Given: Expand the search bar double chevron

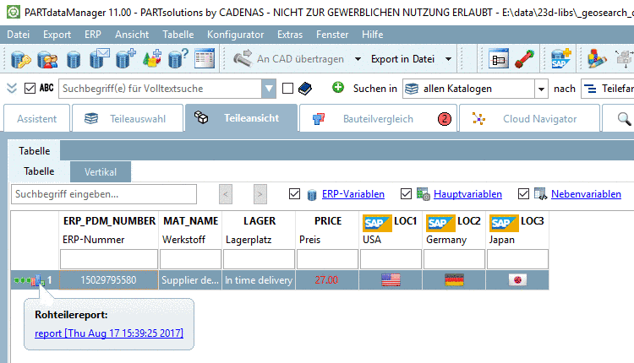Looking at the screenshot, I should pyautogui.click(x=12, y=88).
